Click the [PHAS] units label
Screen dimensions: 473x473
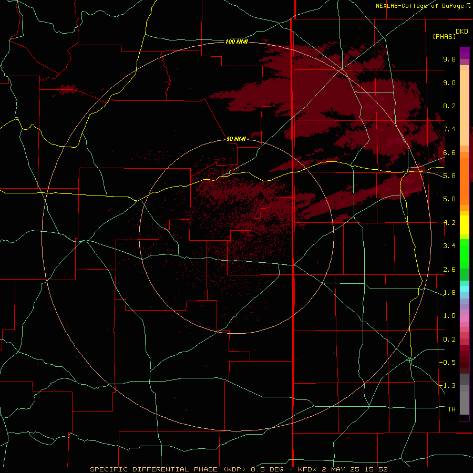point(444,36)
